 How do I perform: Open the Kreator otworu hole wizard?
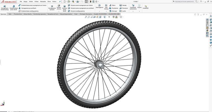[59, 7]
